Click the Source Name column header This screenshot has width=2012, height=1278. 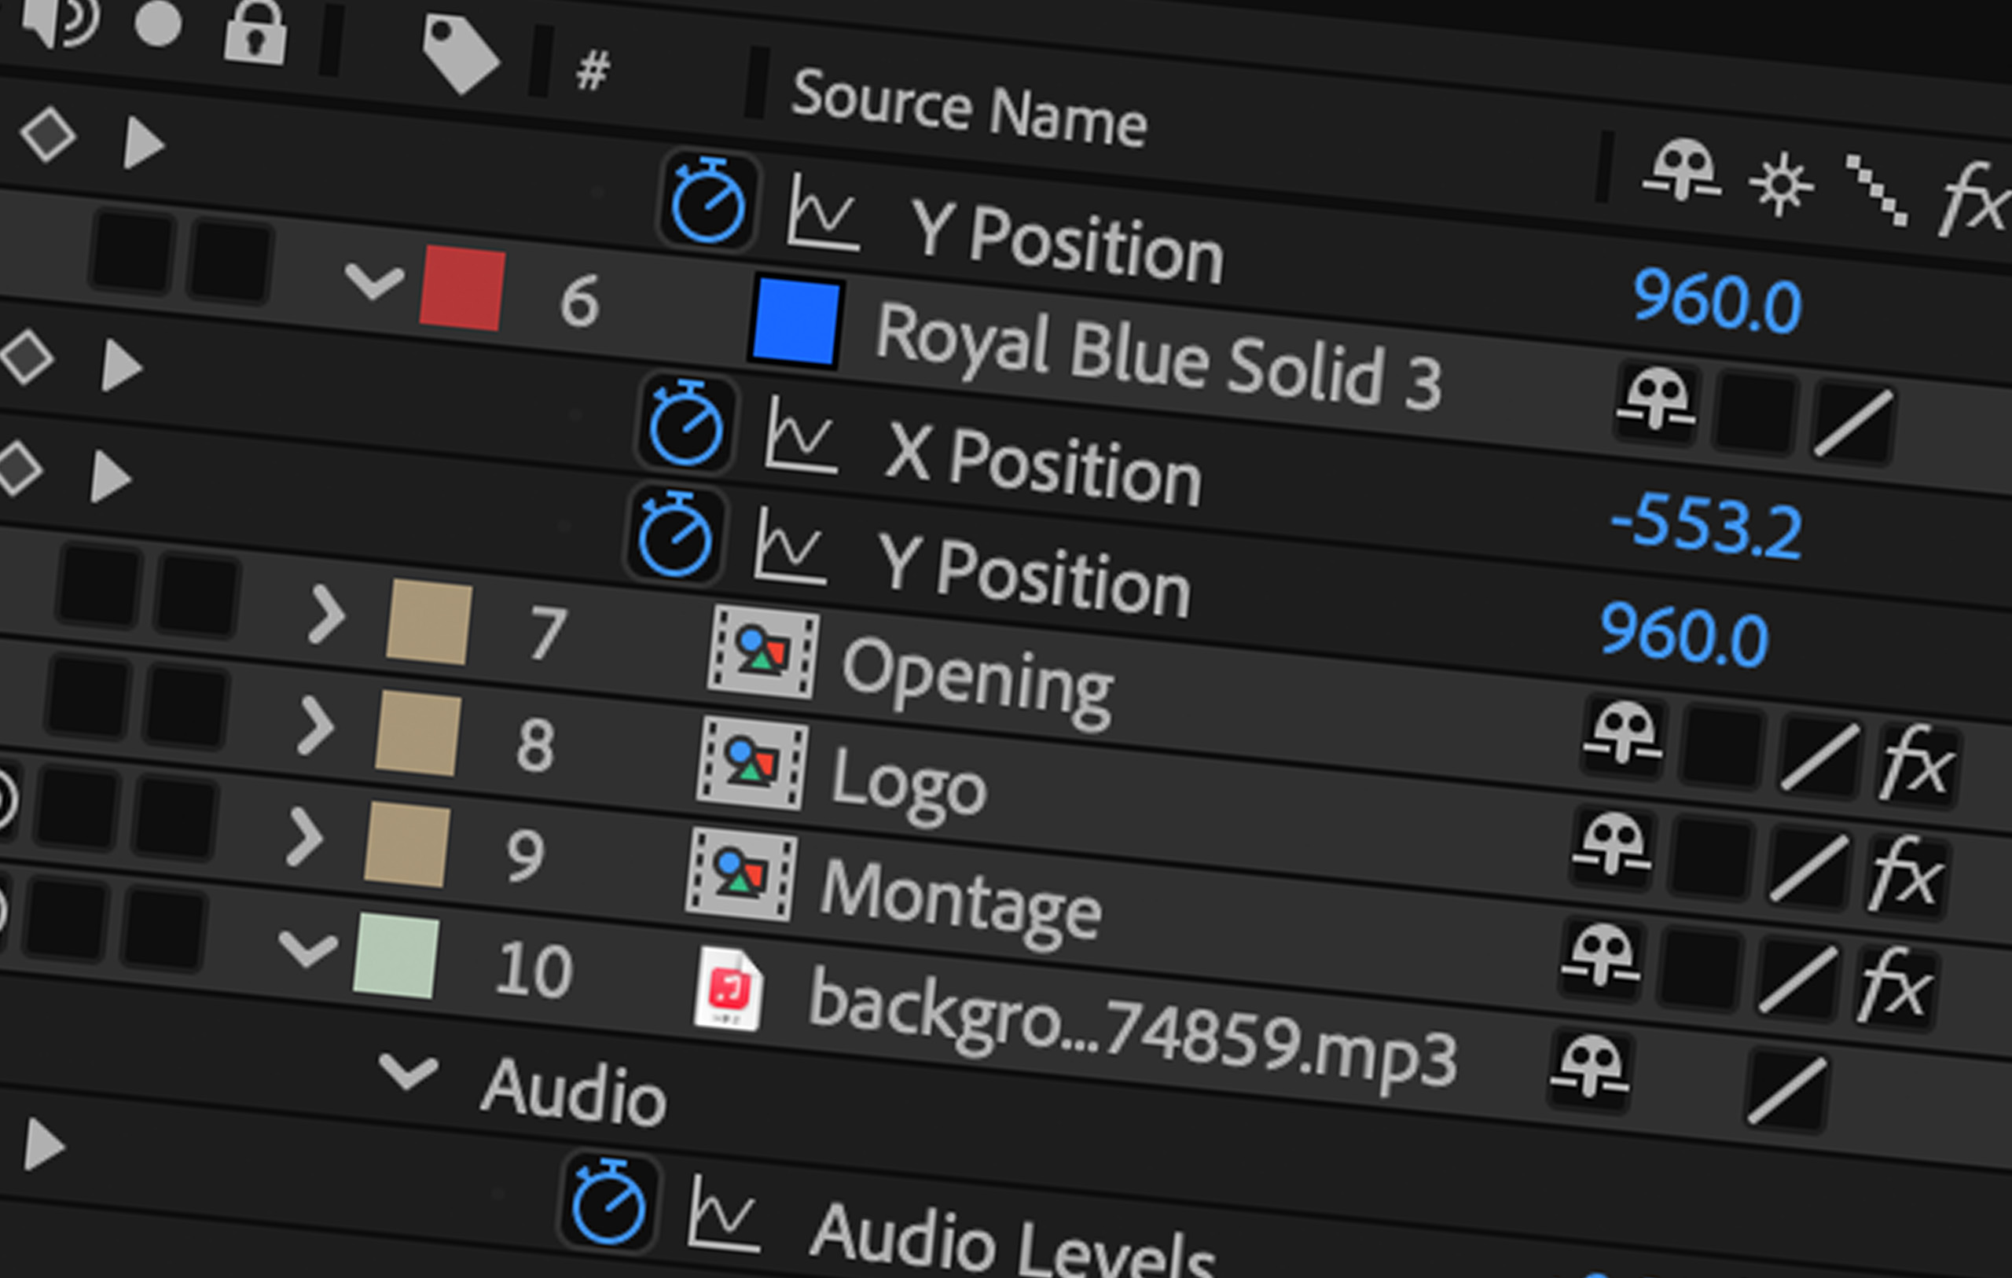pos(969,108)
